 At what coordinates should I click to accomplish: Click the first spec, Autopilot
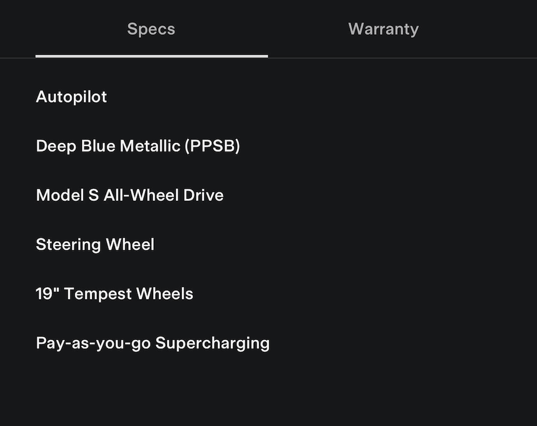click(x=71, y=97)
